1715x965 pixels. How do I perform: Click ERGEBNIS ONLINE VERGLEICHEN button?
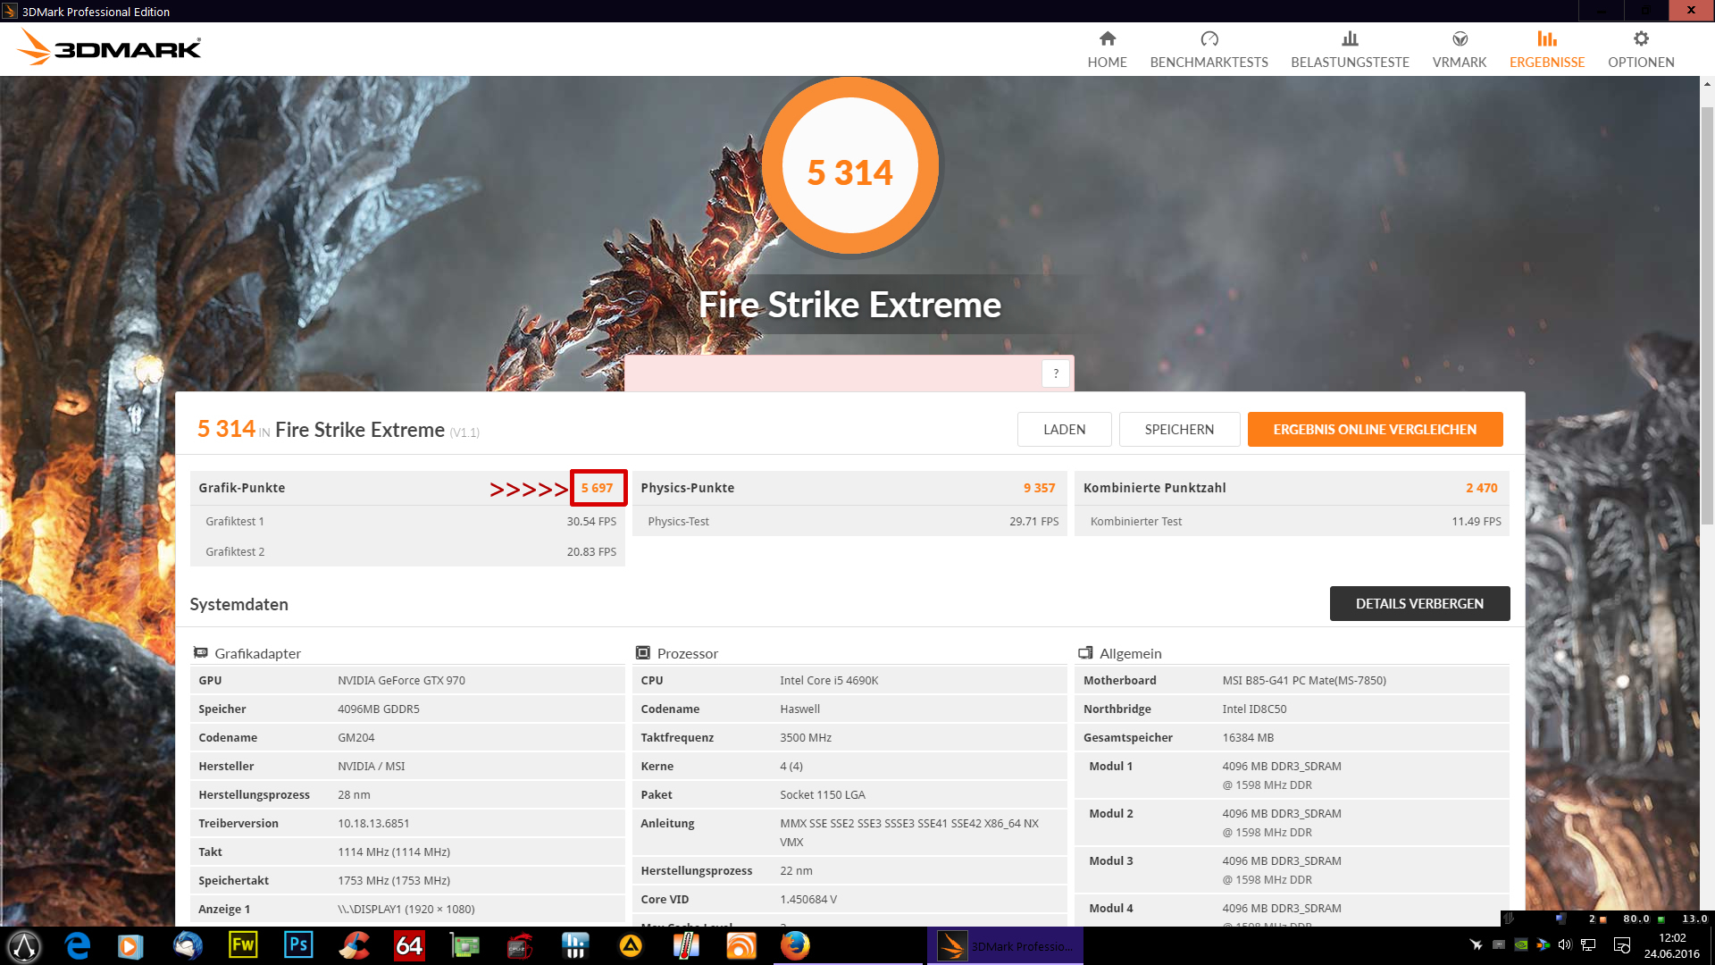1375,430
